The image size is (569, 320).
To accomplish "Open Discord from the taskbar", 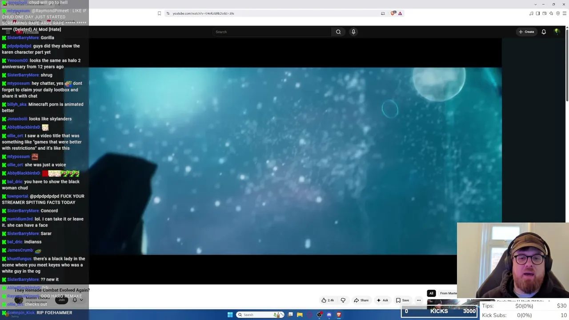I will [x=329, y=315].
